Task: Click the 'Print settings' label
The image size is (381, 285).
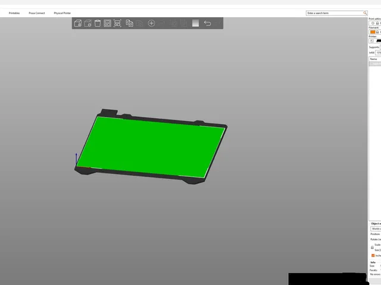Action: [x=375, y=19]
